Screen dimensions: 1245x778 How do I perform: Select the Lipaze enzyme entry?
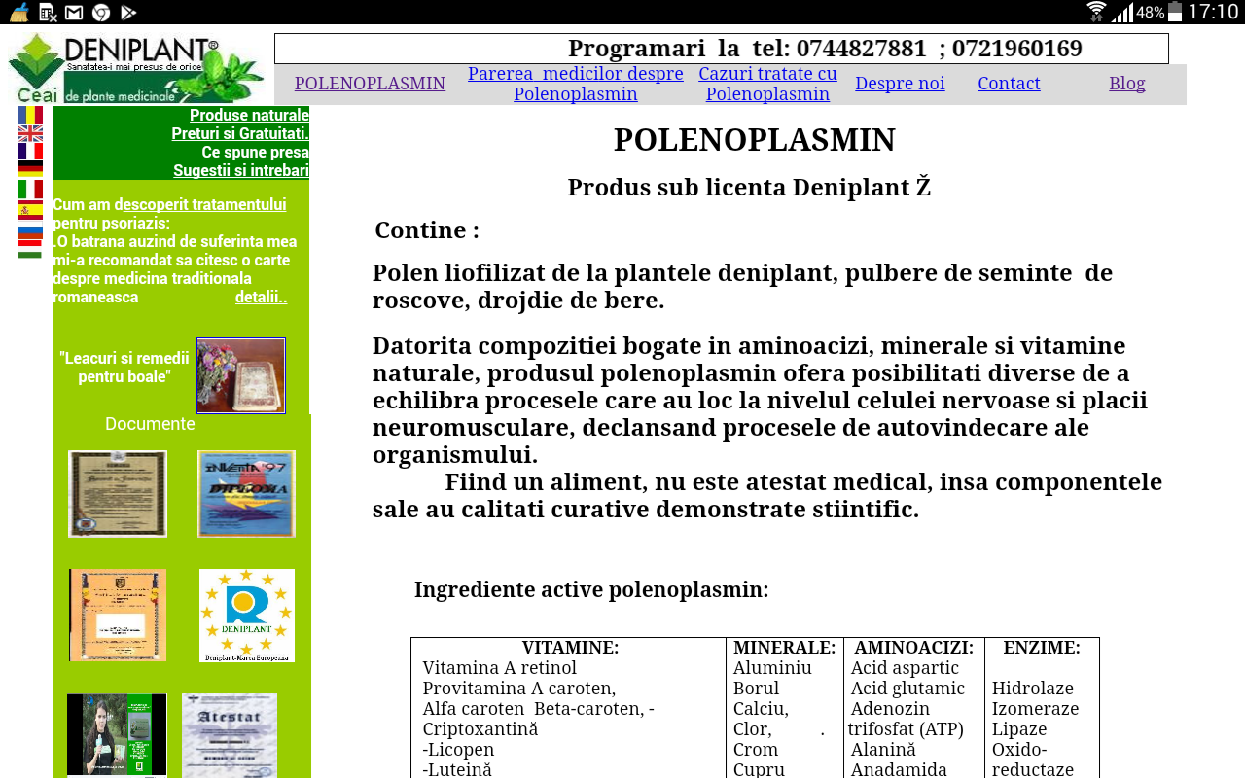1019,729
